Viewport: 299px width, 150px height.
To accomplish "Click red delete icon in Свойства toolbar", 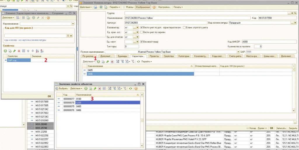I will click(19, 51).
